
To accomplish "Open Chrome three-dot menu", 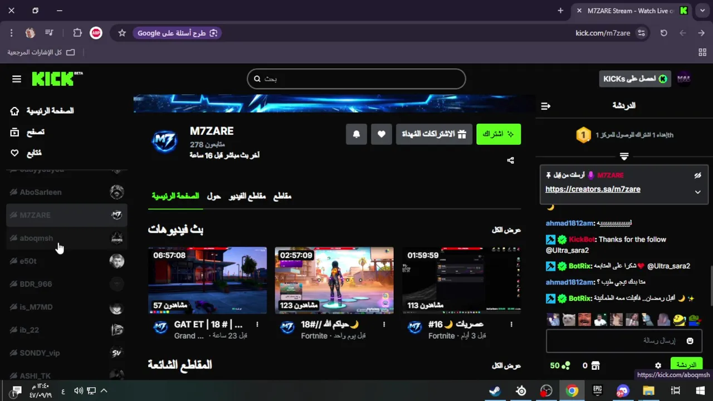I will tap(11, 33).
